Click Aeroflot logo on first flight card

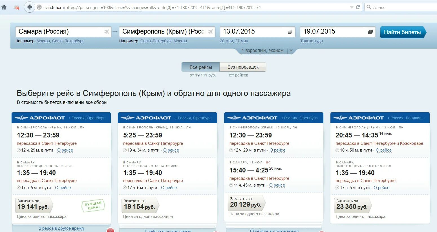39,118
